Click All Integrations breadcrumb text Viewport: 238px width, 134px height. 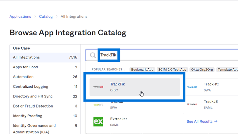[74, 16]
